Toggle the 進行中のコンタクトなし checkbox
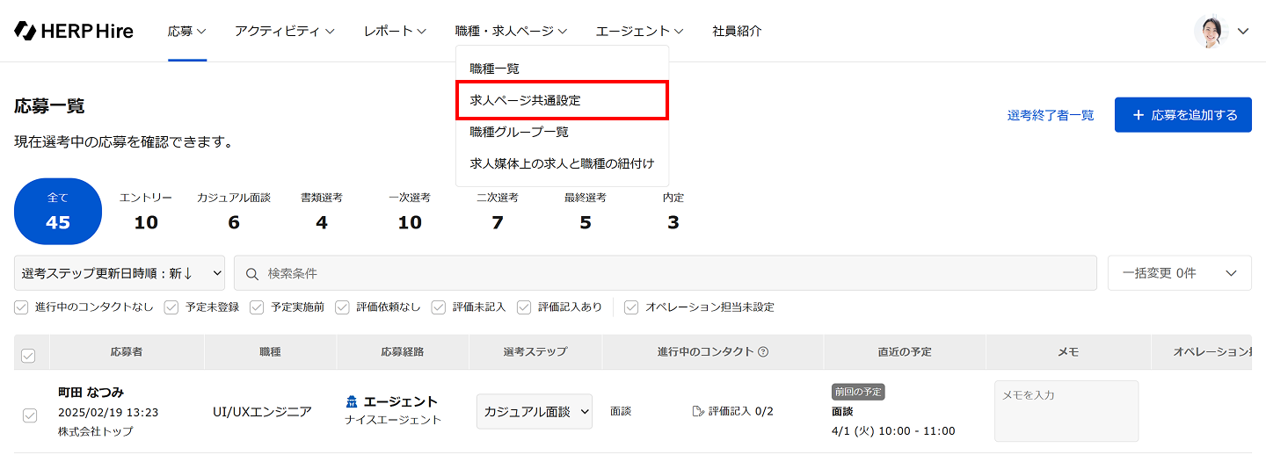The image size is (1266, 462). [22, 307]
